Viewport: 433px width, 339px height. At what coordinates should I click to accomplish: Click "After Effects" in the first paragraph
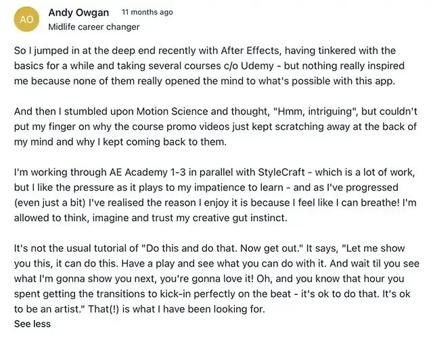[250, 51]
